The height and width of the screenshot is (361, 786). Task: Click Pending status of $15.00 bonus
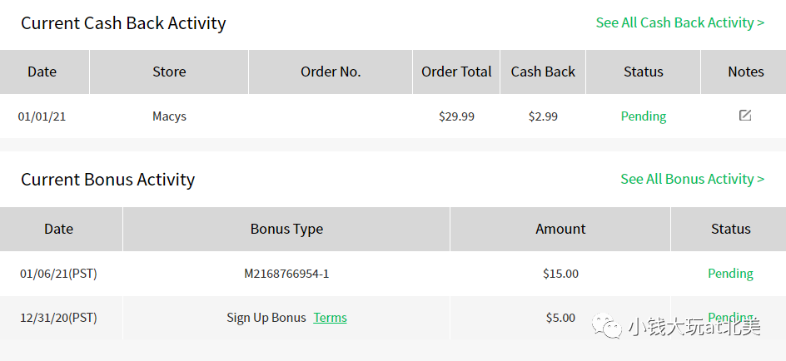coord(730,274)
